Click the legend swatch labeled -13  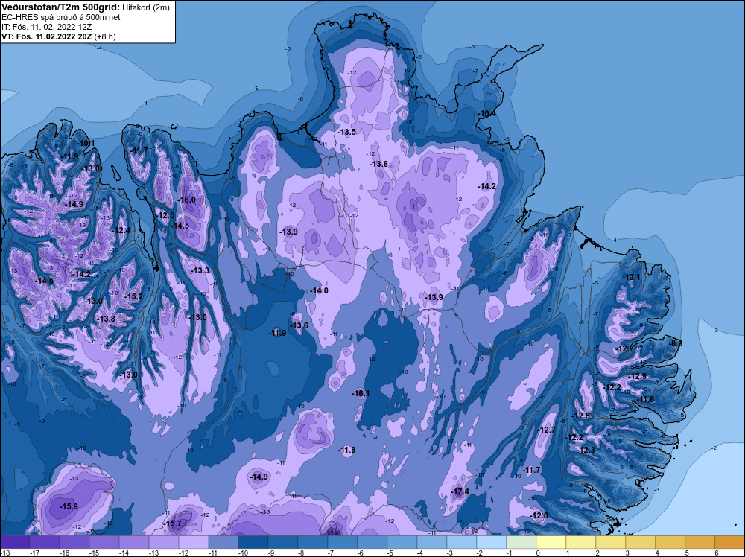[164, 542]
